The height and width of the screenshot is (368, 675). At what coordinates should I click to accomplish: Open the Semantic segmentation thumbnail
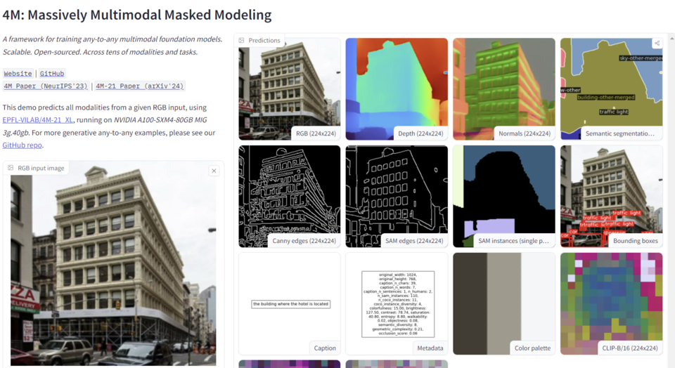point(611,88)
